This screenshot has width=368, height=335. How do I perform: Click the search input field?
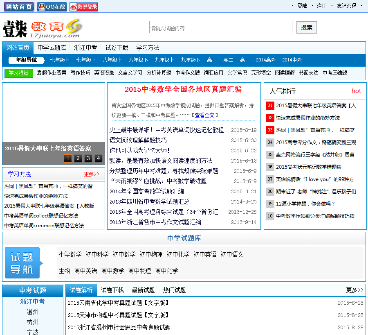pos(220,27)
